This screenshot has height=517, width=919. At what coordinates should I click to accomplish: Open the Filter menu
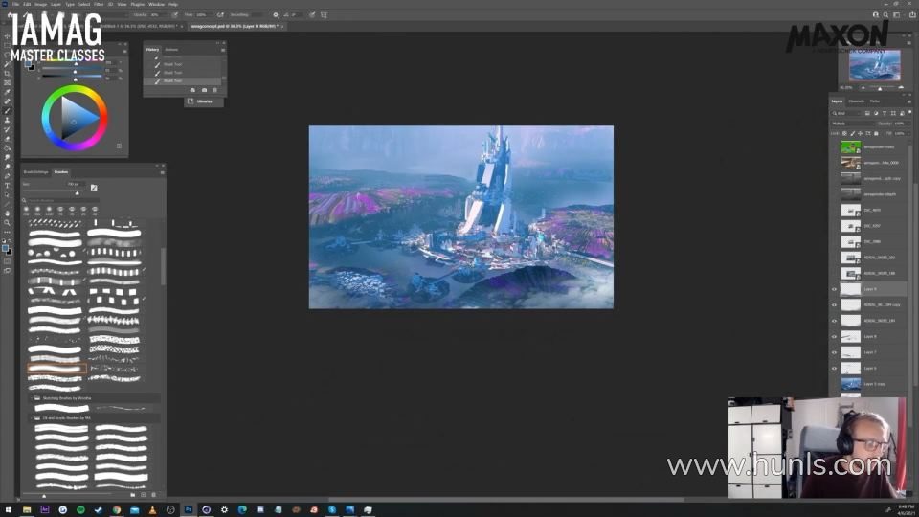tap(99, 4)
